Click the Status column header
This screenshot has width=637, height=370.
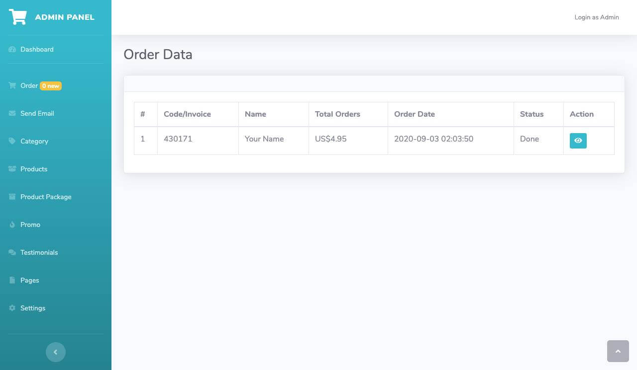coord(538,114)
